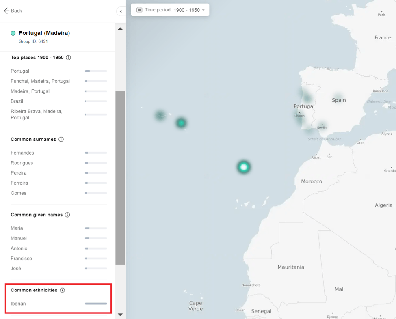This screenshot has height=319, width=396.
Task: Select Ribeira Brava, Madeira, Portugal entry
Action: tap(37, 114)
